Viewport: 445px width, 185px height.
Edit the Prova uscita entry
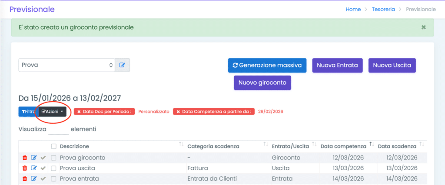(x=34, y=168)
